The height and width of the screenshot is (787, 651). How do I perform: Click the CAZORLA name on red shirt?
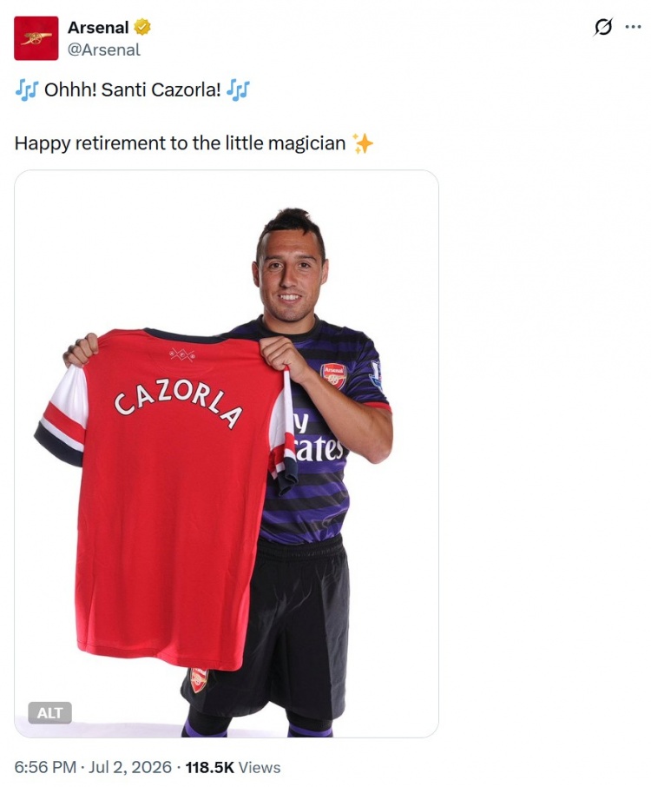[x=179, y=405]
